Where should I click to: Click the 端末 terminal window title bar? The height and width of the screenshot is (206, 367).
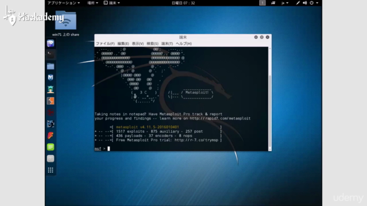[x=183, y=37]
